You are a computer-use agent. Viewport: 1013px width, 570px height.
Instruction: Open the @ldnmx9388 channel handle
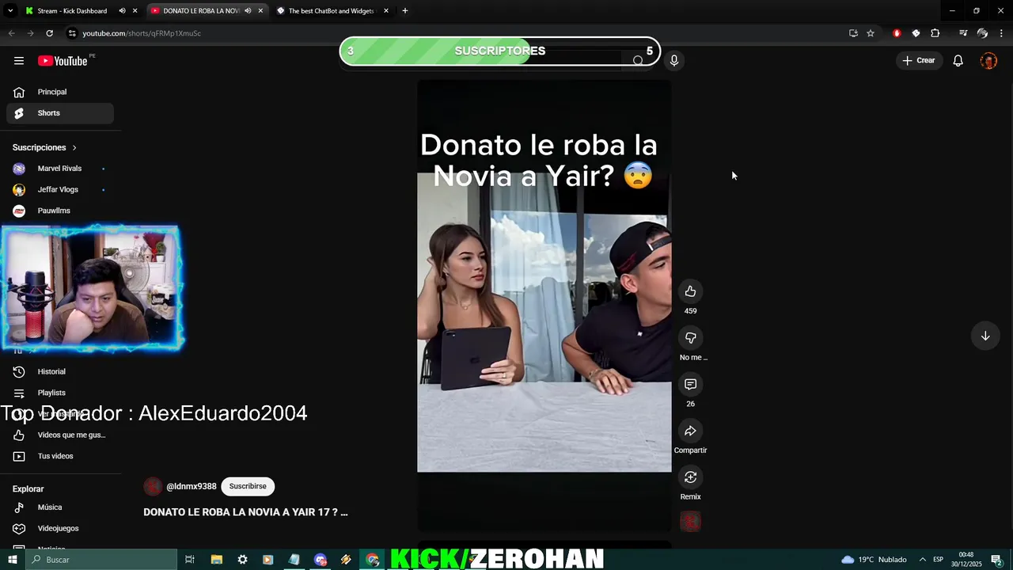(191, 486)
